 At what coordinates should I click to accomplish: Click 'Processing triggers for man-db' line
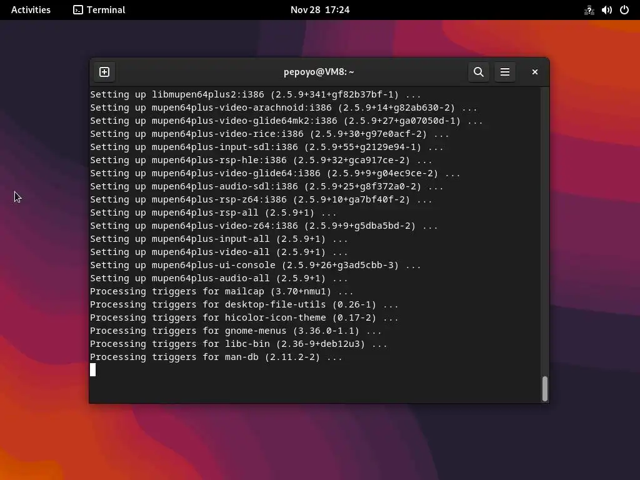[216, 357]
